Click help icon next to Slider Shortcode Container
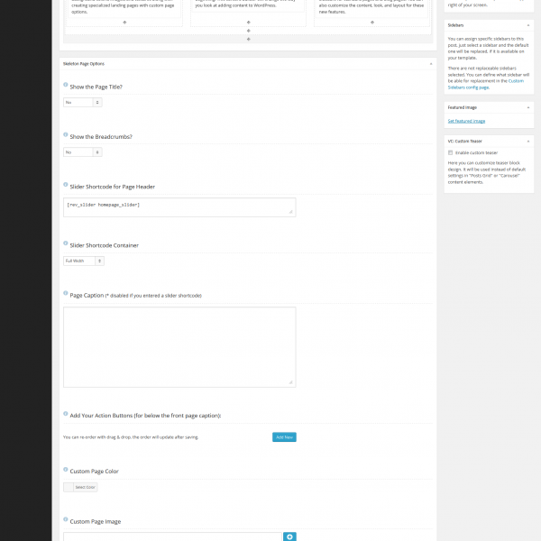The width and height of the screenshot is (541, 541). 66,243
